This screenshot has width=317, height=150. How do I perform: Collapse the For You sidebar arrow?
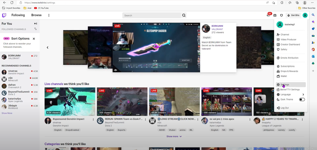(35, 24)
